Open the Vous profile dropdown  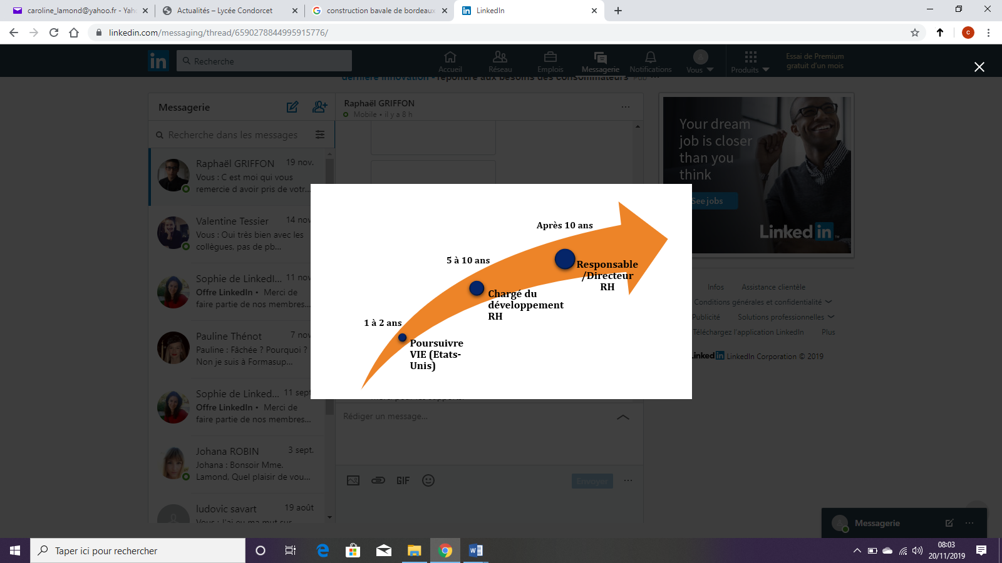(700, 62)
